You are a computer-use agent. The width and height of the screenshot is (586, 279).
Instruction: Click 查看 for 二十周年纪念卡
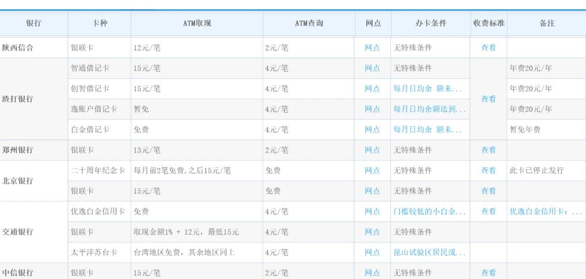coord(488,171)
